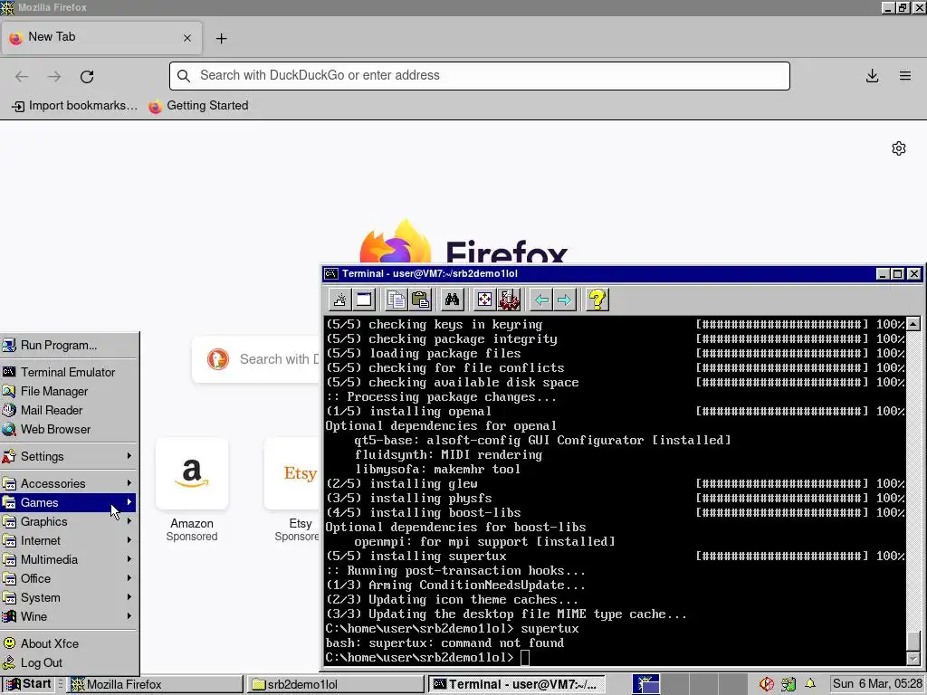Click the terminal scrollbar down arrow
The image size is (927, 695).
(913, 658)
